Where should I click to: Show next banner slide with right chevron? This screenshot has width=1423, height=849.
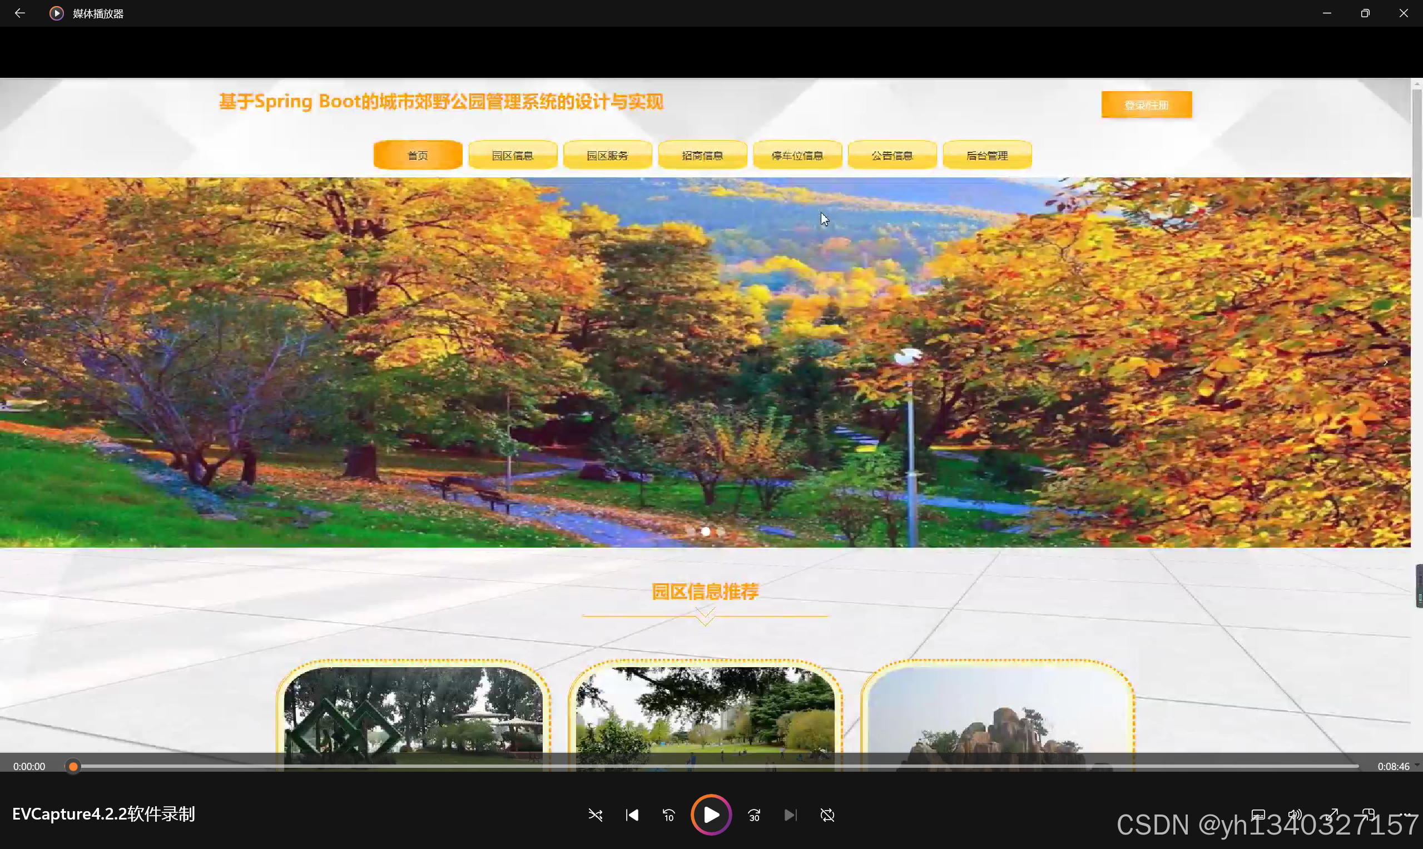[x=1385, y=362]
